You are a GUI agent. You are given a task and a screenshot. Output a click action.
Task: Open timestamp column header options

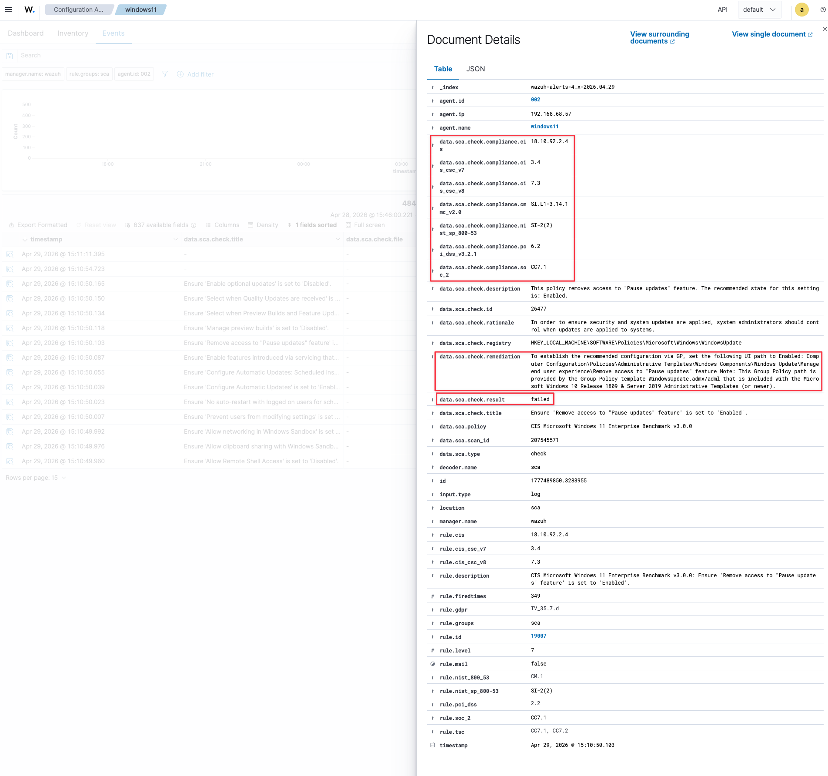(175, 239)
